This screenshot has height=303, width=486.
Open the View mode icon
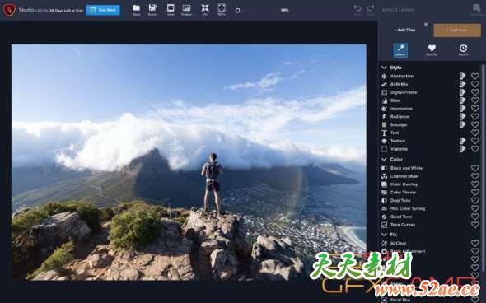click(x=171, y=7)
